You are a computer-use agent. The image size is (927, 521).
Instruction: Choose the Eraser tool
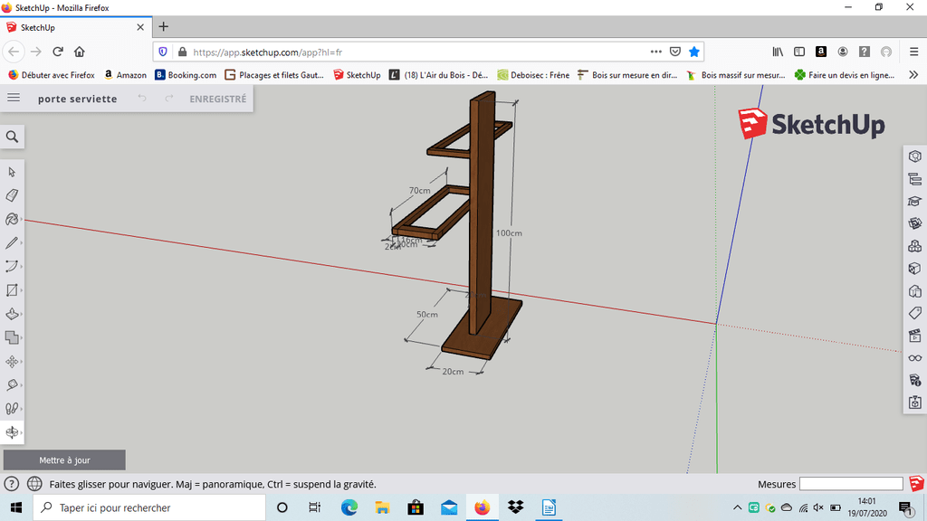(12, 195)
